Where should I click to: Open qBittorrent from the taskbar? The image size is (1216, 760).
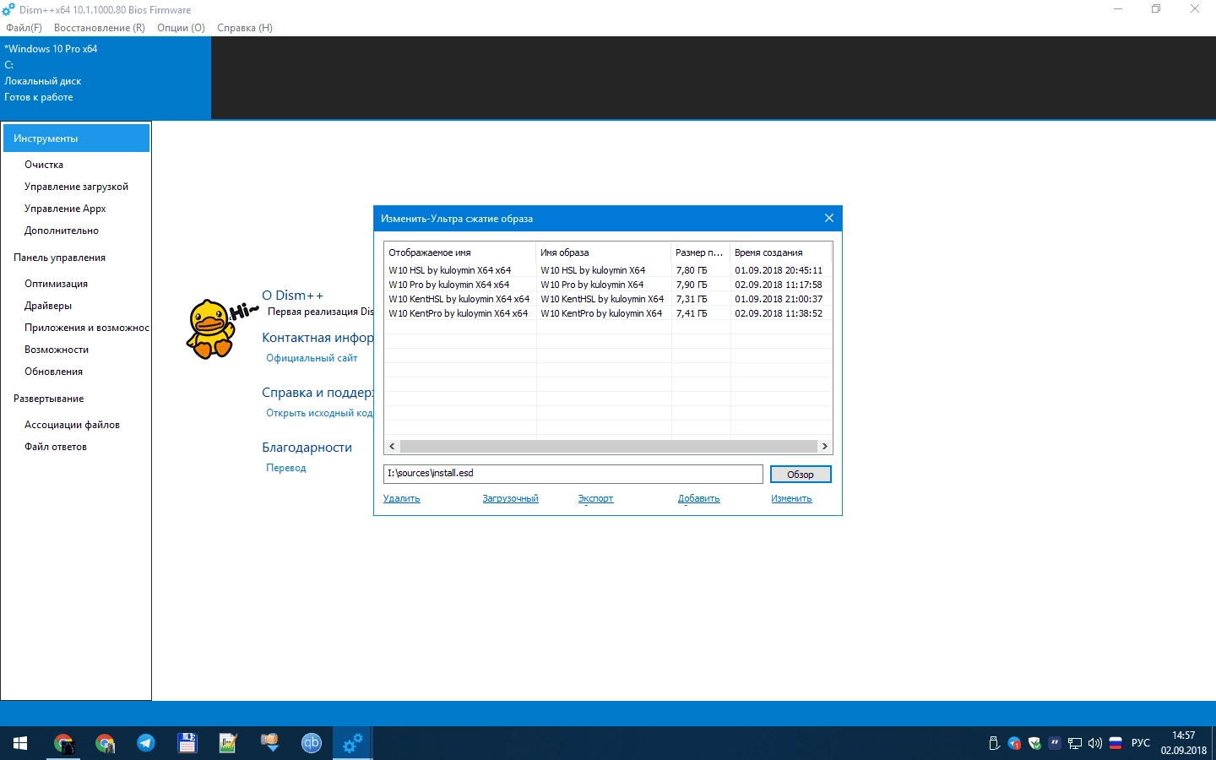click(x=312, y=743)
